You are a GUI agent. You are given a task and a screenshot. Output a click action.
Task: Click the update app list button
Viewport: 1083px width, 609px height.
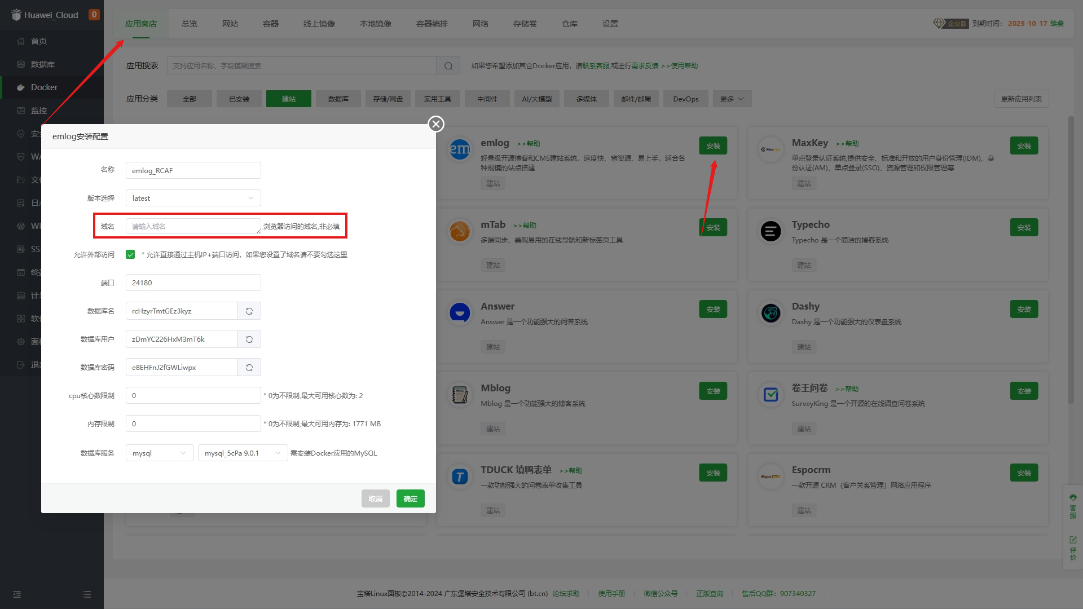pos(1022,99)
